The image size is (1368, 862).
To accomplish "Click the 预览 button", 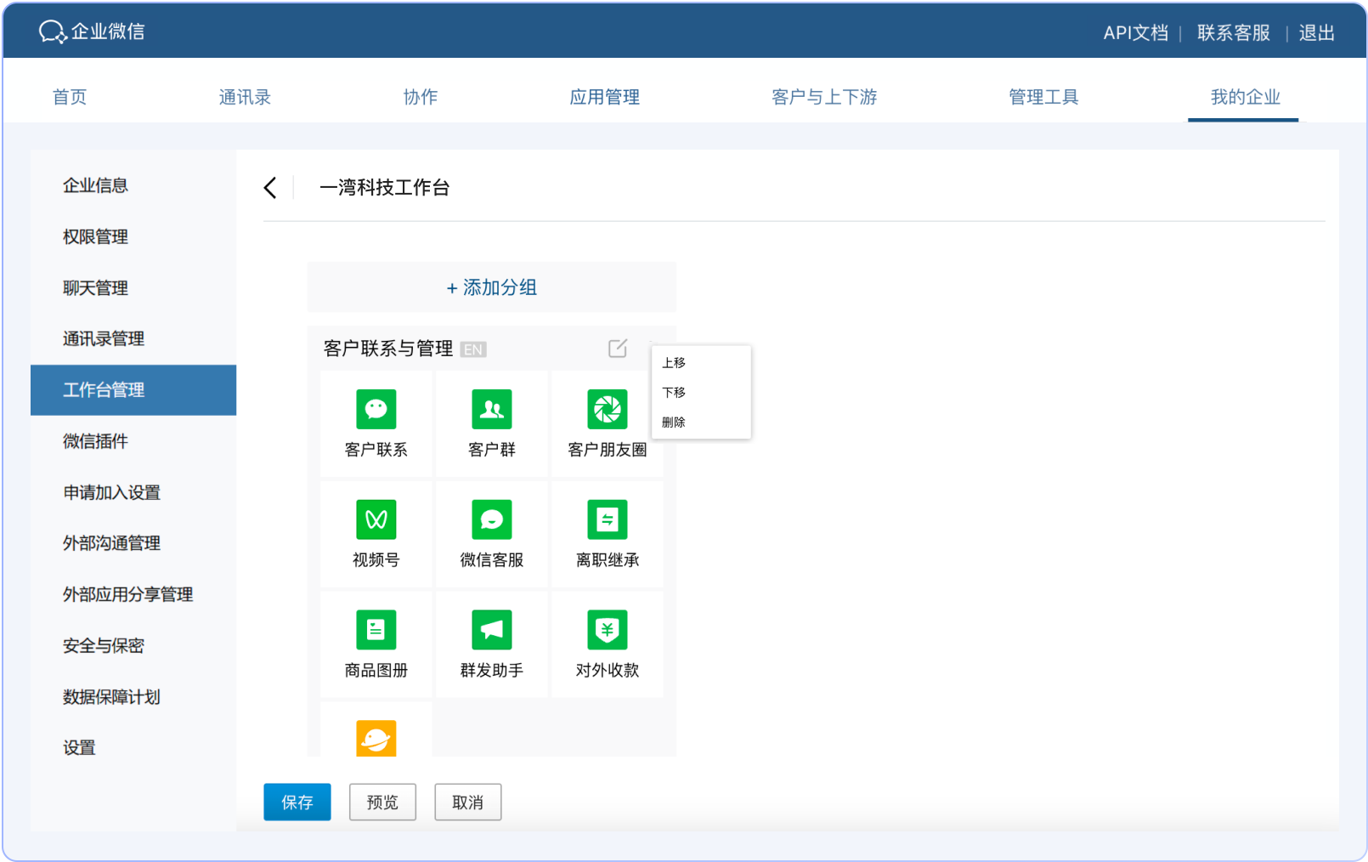I will [382, 802].
